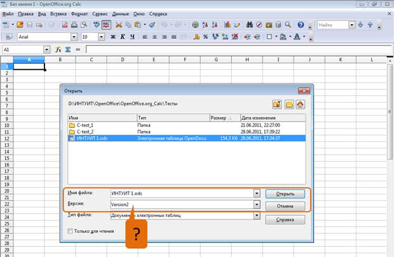The height and width of the screenshot is (257, 394).
Task: Insert chart from the toolbar
Action: (228, 25)
